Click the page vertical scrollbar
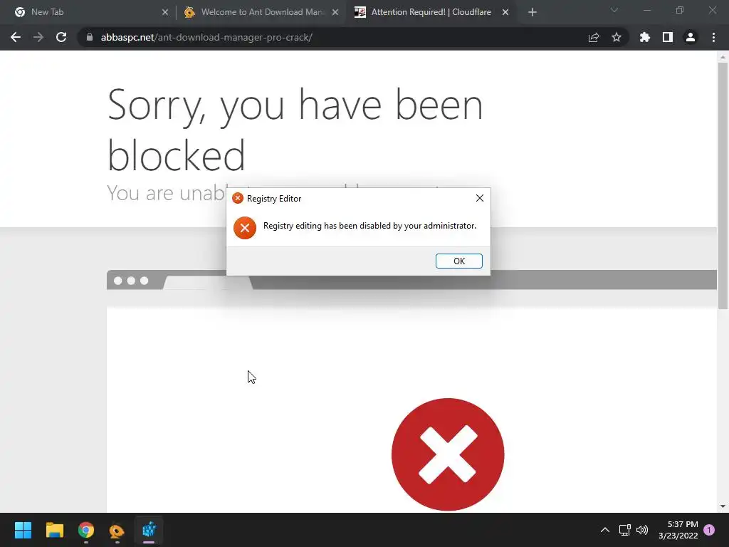Viewport: 729px width, 547px height. click(x=723, y=186)
